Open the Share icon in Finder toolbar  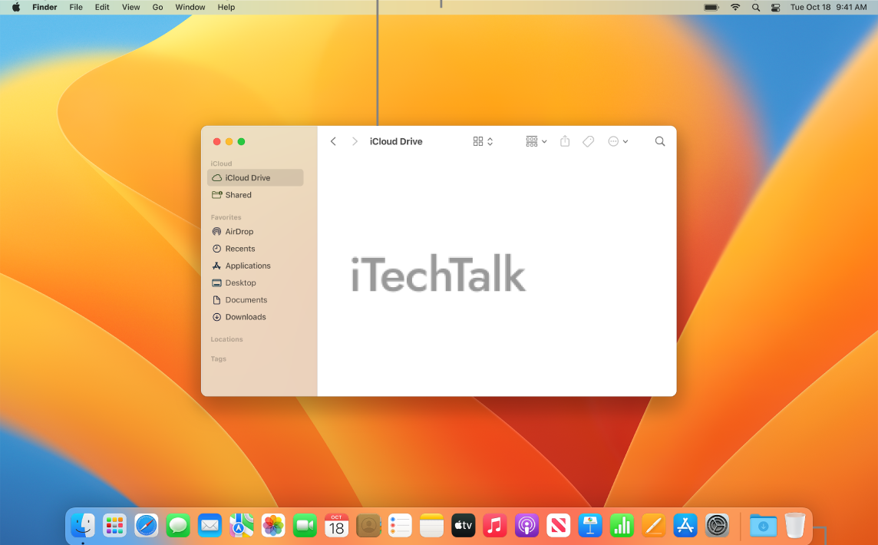565,141
